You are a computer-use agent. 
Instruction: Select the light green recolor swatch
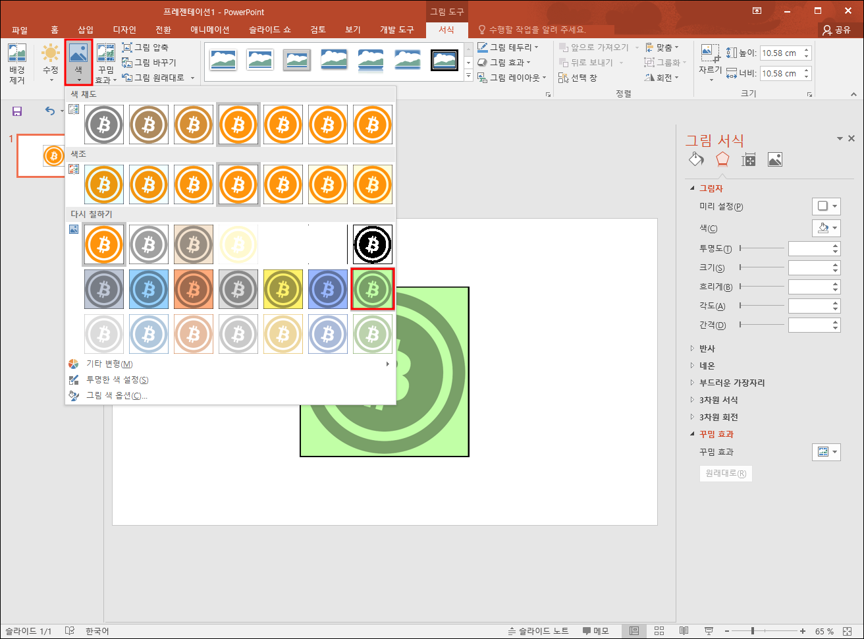[373, 334]
